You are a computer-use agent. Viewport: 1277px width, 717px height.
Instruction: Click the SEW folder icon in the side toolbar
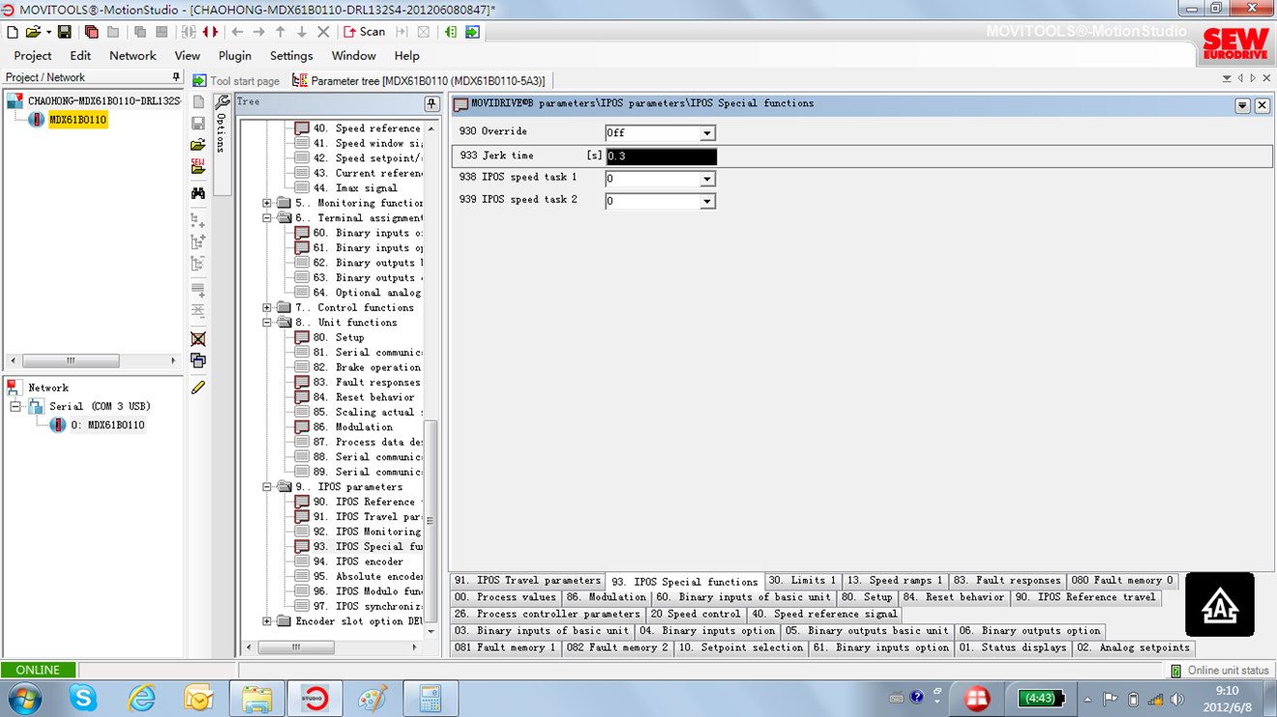tap(198, 166)
